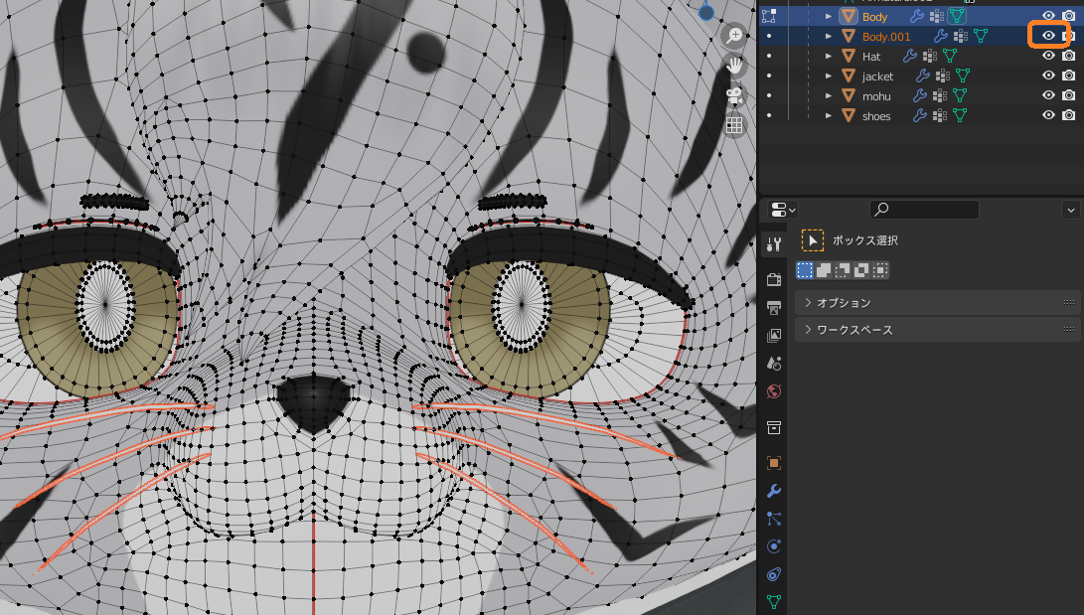This screenshot has width=1084, height=615.
Task: Click the hand pan-view gizmo
Action: click(x=733, y=66)
